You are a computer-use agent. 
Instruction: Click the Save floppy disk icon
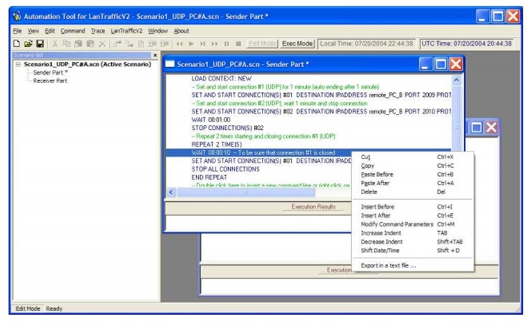point(40,43)
